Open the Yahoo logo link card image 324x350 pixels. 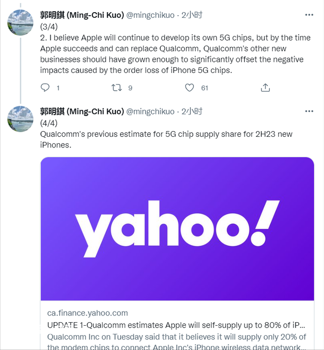(x=177, y=229)
